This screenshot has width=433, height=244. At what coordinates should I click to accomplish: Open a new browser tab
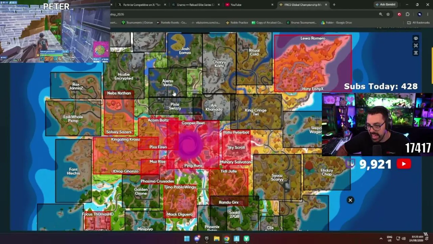coord(334,5)
